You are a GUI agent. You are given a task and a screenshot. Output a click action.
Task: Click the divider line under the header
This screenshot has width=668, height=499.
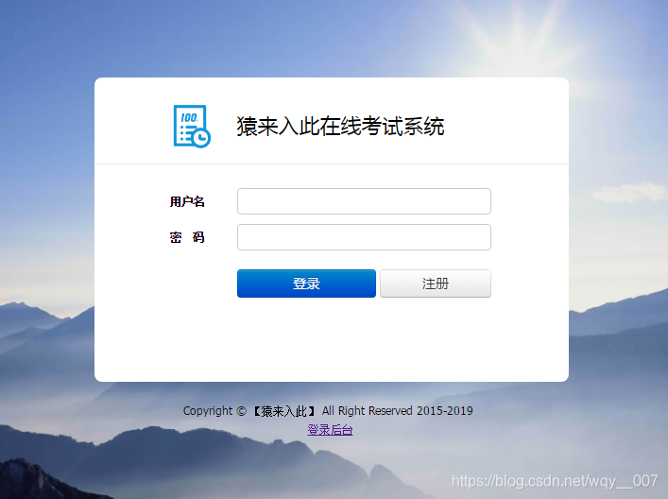point(332,163)
